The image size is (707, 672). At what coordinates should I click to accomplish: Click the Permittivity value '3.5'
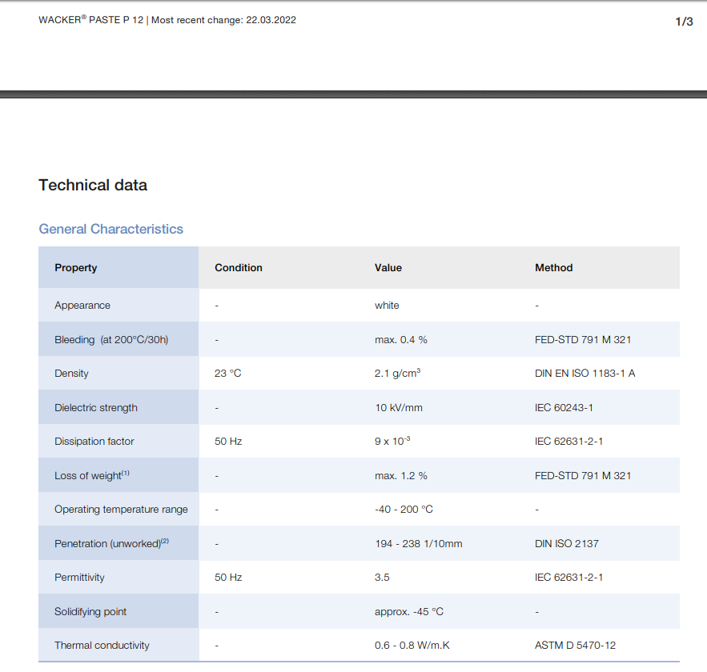point(382,578)
